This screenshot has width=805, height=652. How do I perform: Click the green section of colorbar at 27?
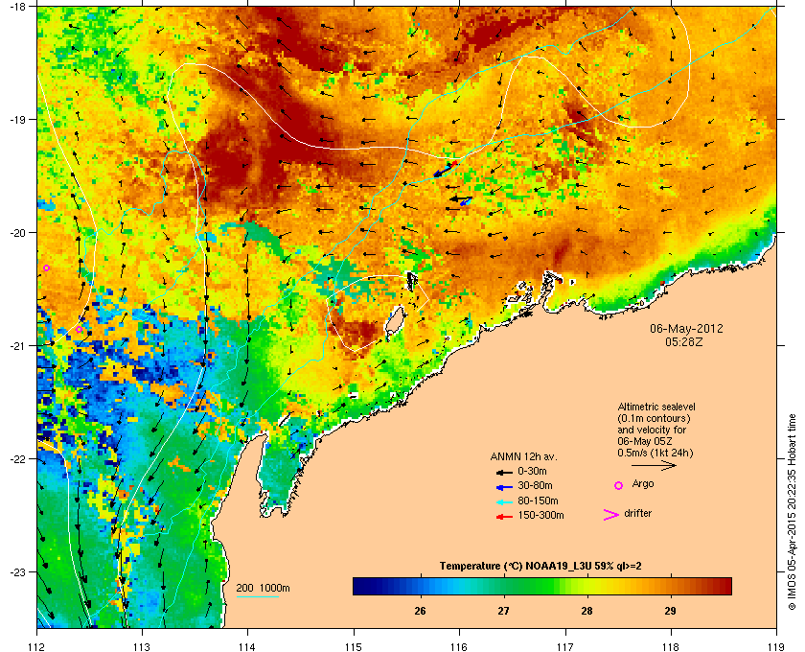tap(504, 586)
